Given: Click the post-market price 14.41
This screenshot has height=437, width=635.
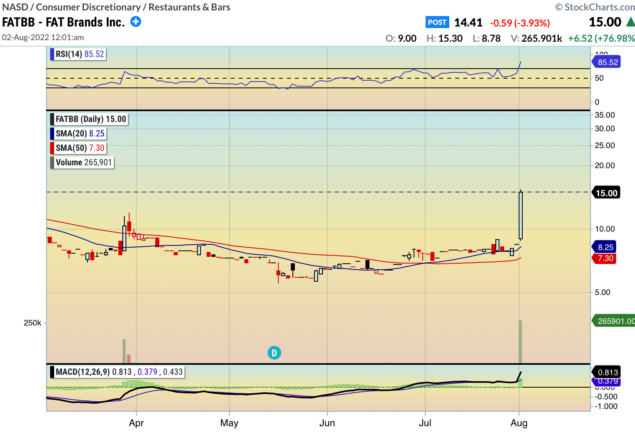Looking at the screenshot, I should pos(468,22).
